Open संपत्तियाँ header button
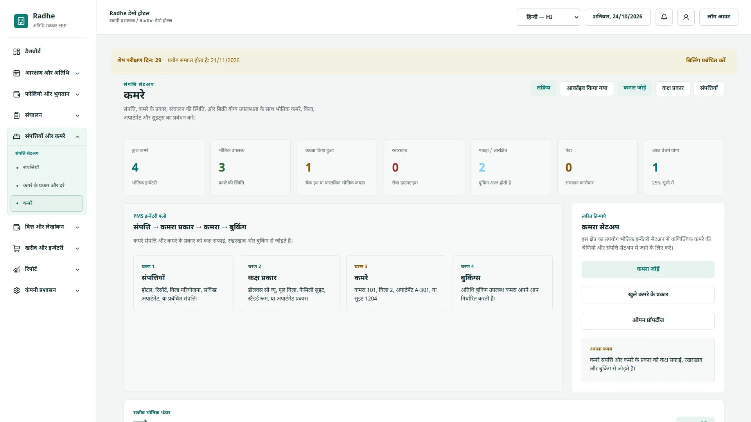 [x=709, y=88]
